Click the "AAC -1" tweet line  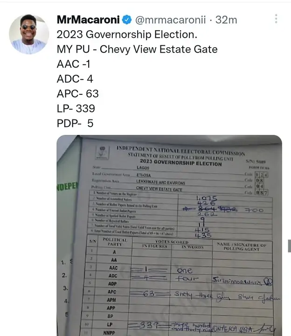(x=73, y=64)
